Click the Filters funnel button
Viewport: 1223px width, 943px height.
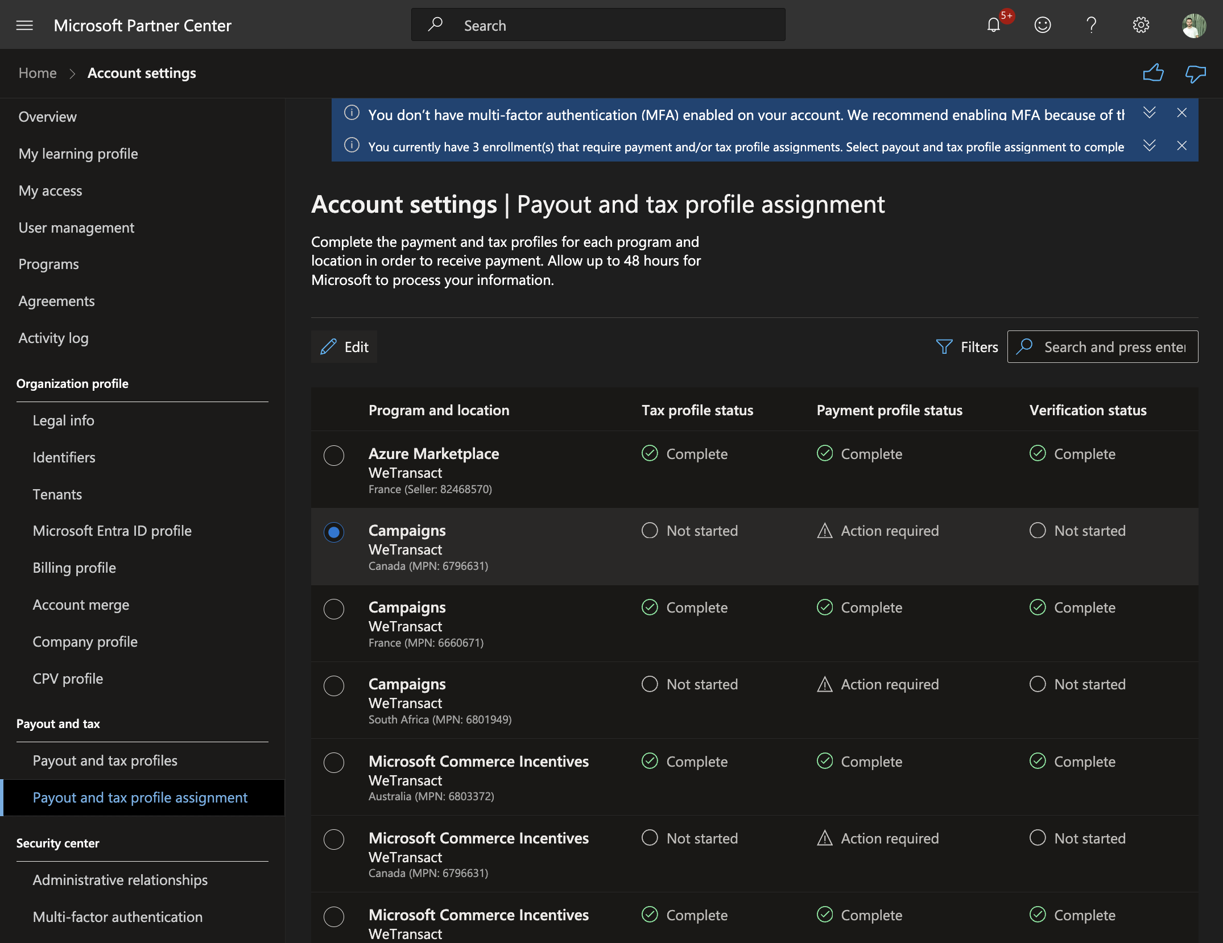(967, 347)
